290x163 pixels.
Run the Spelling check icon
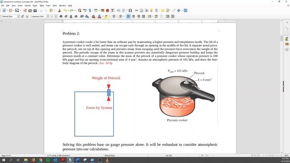point(85,10)
